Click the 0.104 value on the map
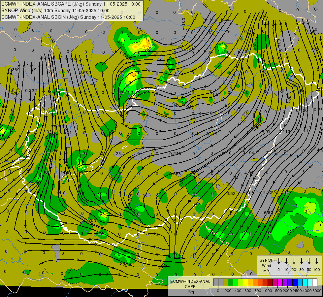The height and width of the screenshot is (297, 323). click(248, 153)
